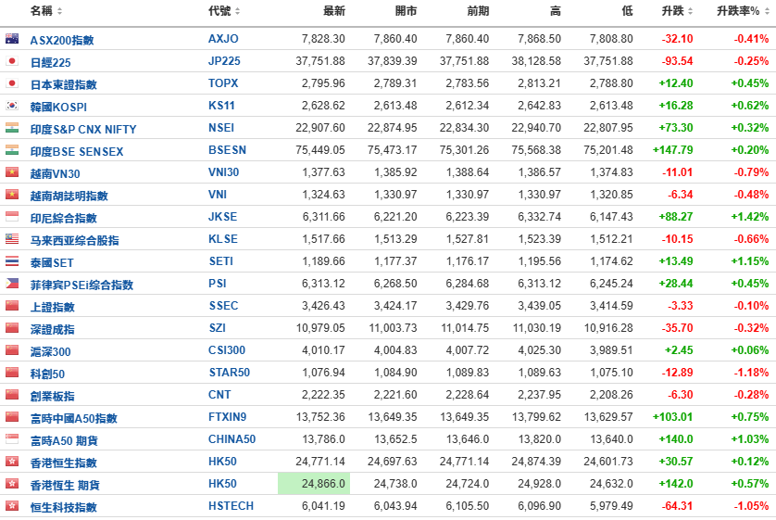Click the China flag beside 富時中國A50指數
This screenshot has width=776, height=520.
pyautogui.click(x=12, y=417)
